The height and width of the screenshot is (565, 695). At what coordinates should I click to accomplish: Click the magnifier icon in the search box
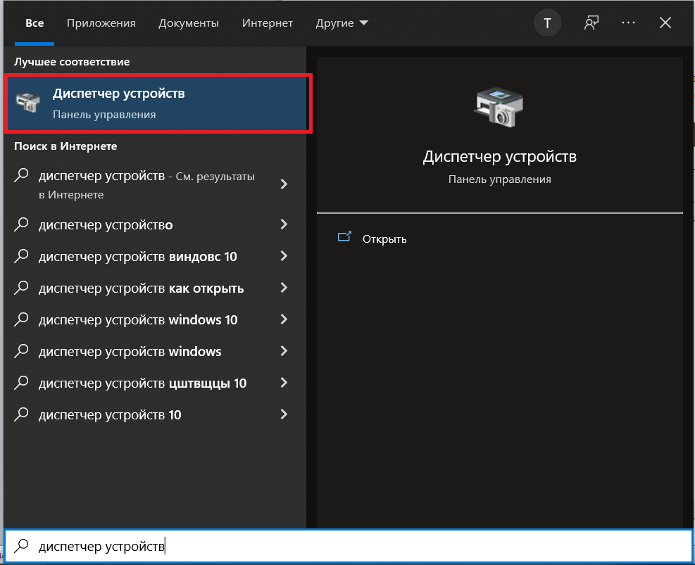click(21, 546)
